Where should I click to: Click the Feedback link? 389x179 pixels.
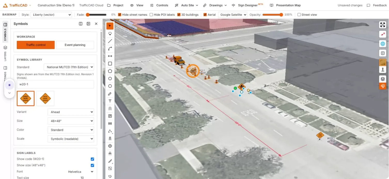pyautogui.click(x=377, y=5)
